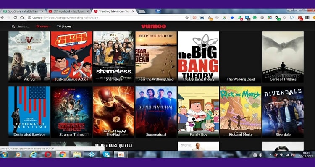Screen dimensions: 315x167
Task: Open the Rick and Morty show tile
Action: pos(241,112)
